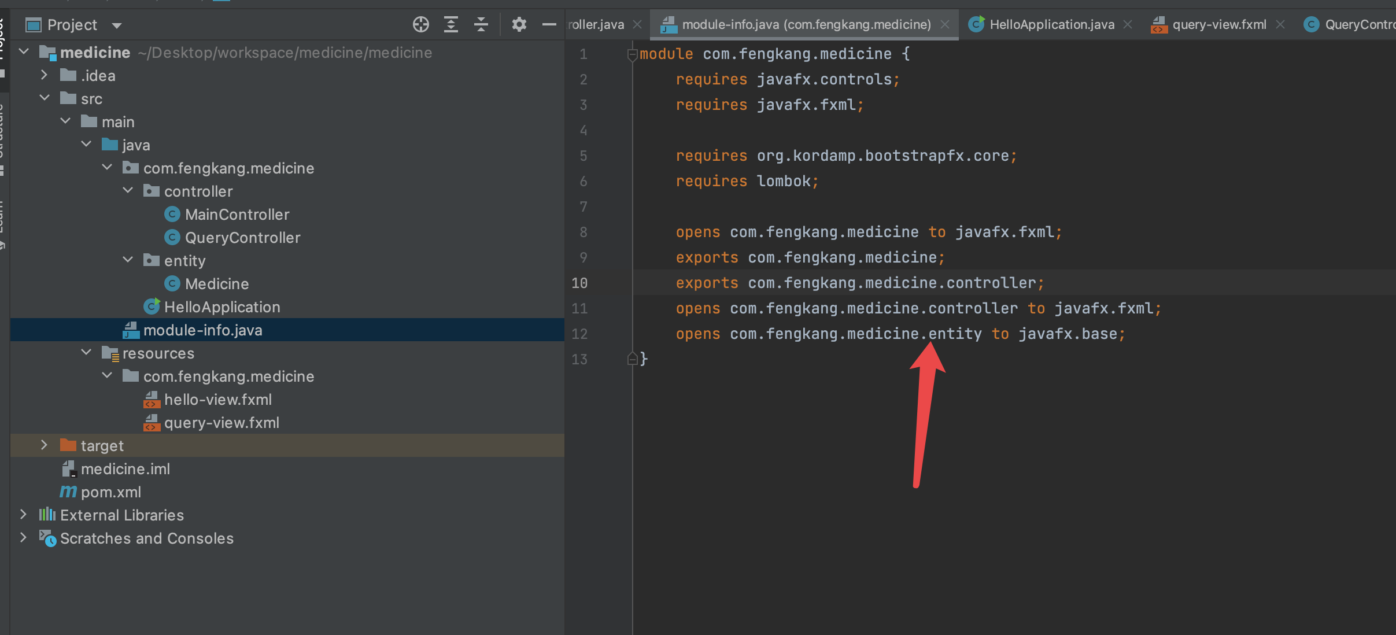Click the HelloApplication class icon in the tree
This screenshot has height=635, width=1396.
[152, 307]
